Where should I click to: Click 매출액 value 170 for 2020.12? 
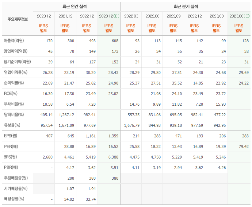tap(49, 41)
